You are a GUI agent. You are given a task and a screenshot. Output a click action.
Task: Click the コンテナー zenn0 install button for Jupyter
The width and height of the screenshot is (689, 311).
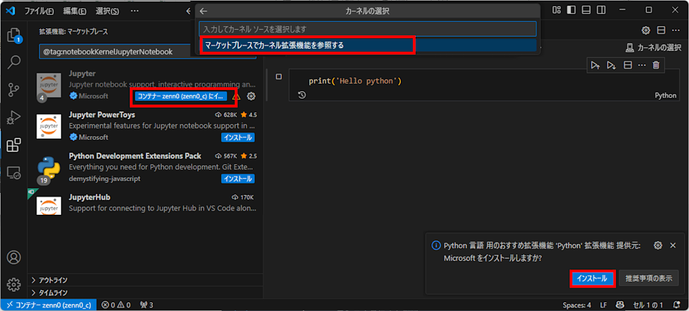(x=181, y=96)
